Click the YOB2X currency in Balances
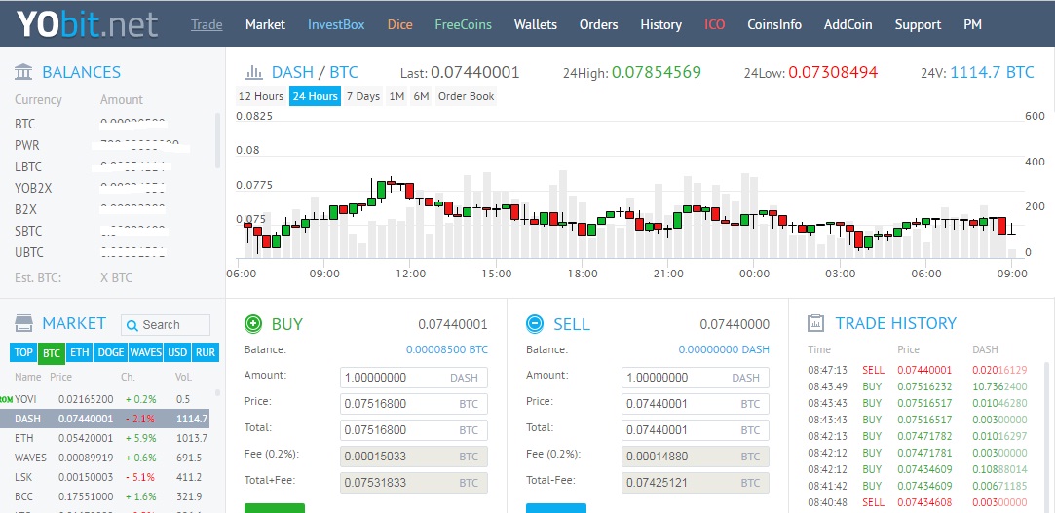This screenshot has height=513, width=1055. tap(33, 188)
